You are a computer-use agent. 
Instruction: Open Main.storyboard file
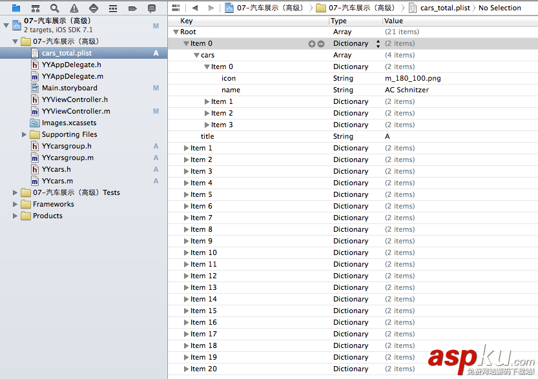[x=69, y=88]
